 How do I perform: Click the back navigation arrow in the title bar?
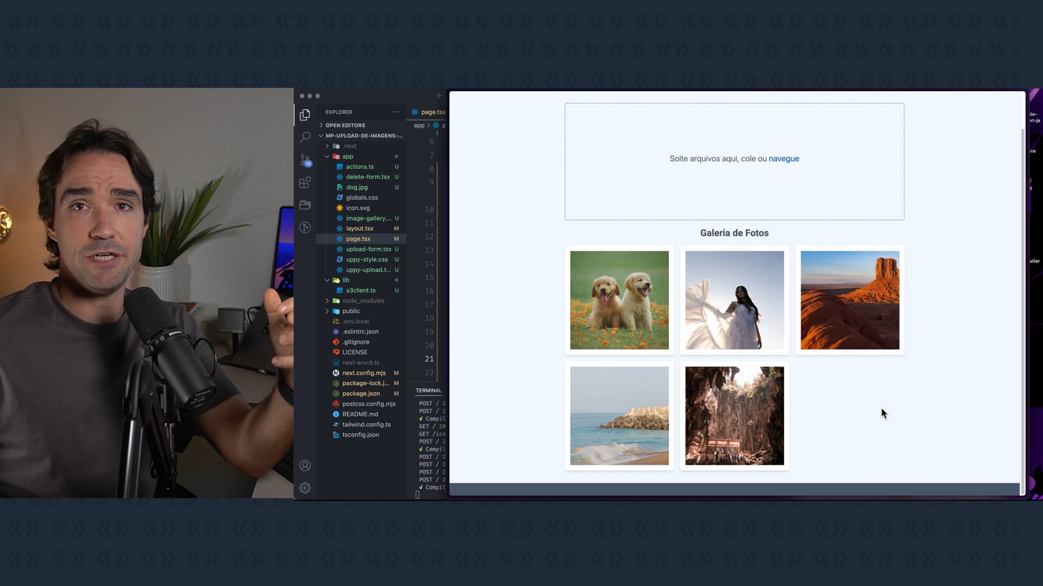point(439,96)
